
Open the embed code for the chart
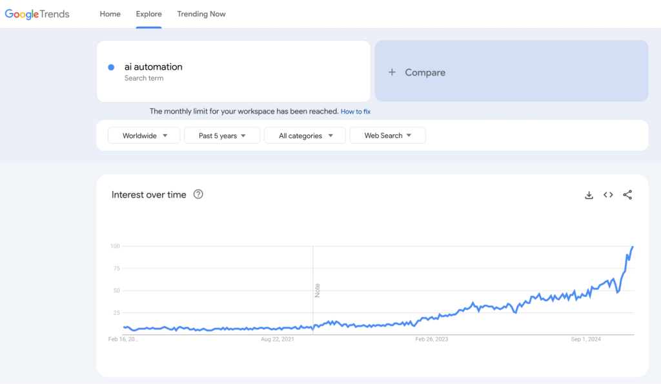pos(608,194)
